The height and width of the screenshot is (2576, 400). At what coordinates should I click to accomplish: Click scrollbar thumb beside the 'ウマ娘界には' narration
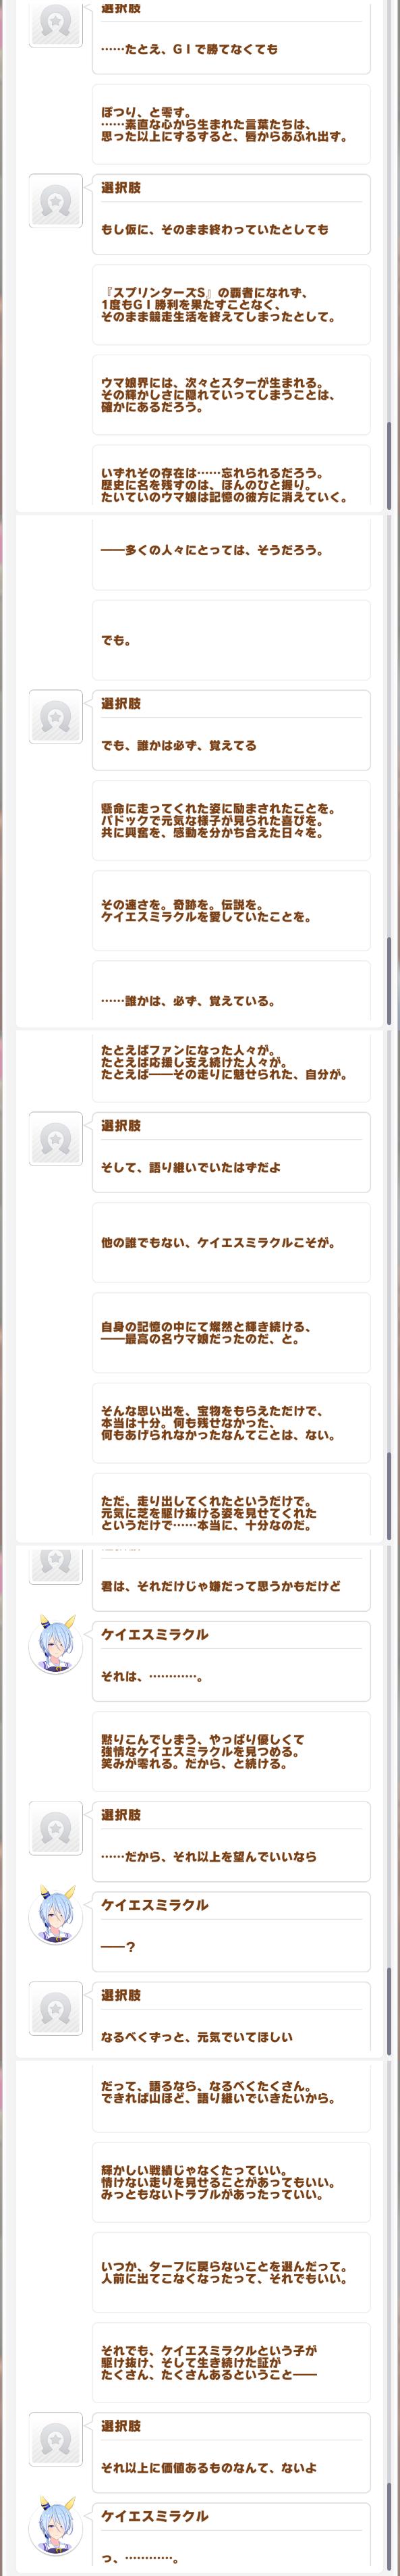(x=389, y=465)
